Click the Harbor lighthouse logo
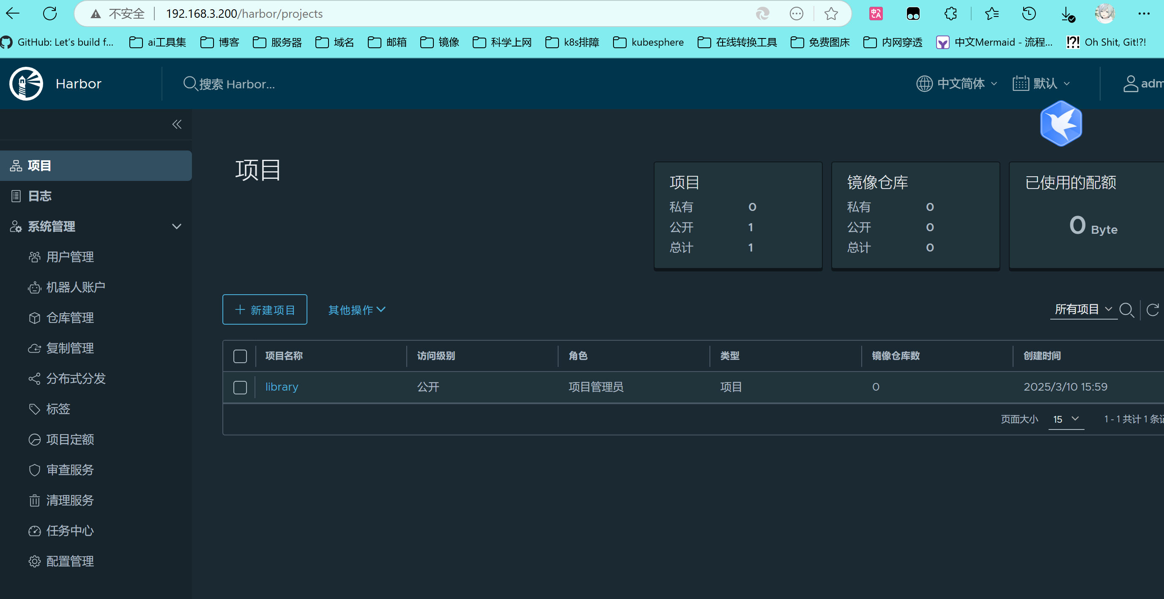Screen dimensions: 1164x599 coord(26,84)
